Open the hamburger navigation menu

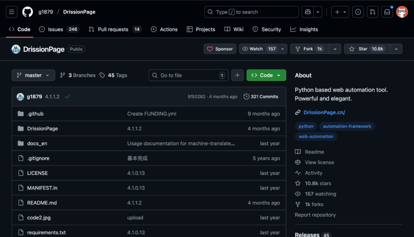click(11, 12)
